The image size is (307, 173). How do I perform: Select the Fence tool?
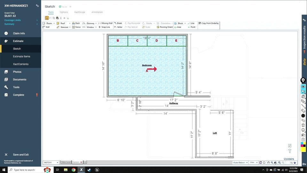click(x=76, y=27)
